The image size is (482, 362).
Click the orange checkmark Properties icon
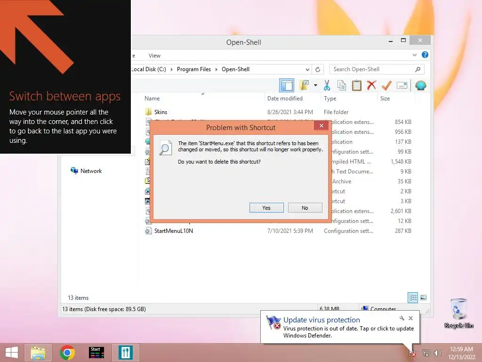(x=386, y=85)
